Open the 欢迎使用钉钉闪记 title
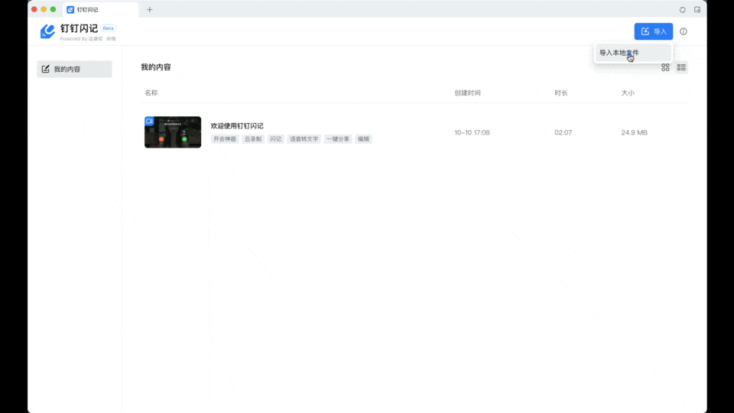This screenshot has height=413, width=734. tap(237, 126)
